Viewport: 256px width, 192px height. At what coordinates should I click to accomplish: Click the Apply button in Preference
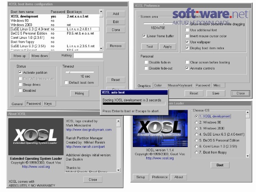(167, 47)
